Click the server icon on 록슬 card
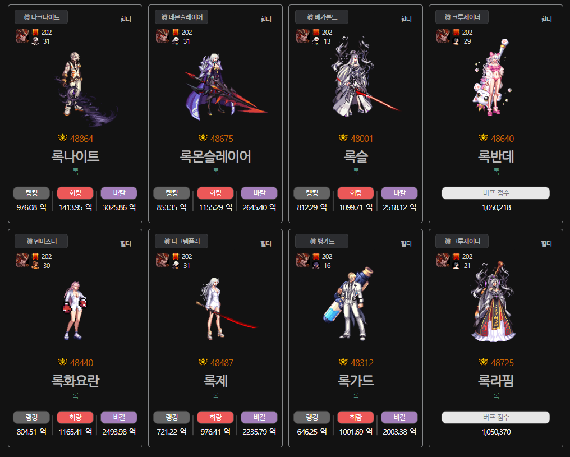The image size is (570, 457). [x=303, y=36]
